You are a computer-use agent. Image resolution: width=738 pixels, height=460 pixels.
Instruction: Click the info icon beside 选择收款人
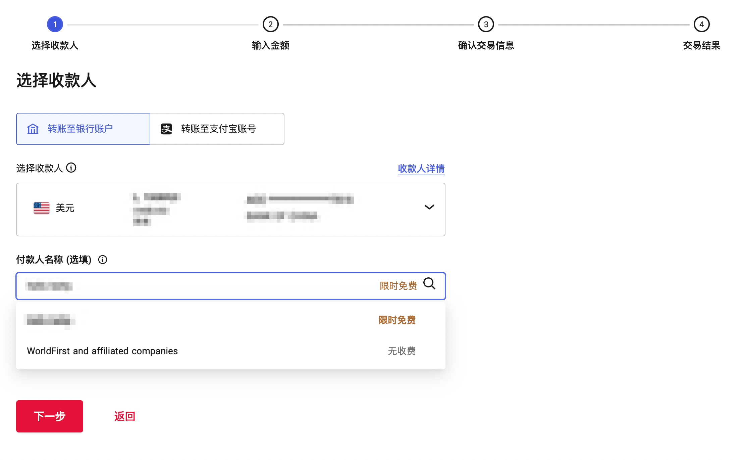point(71,168)
